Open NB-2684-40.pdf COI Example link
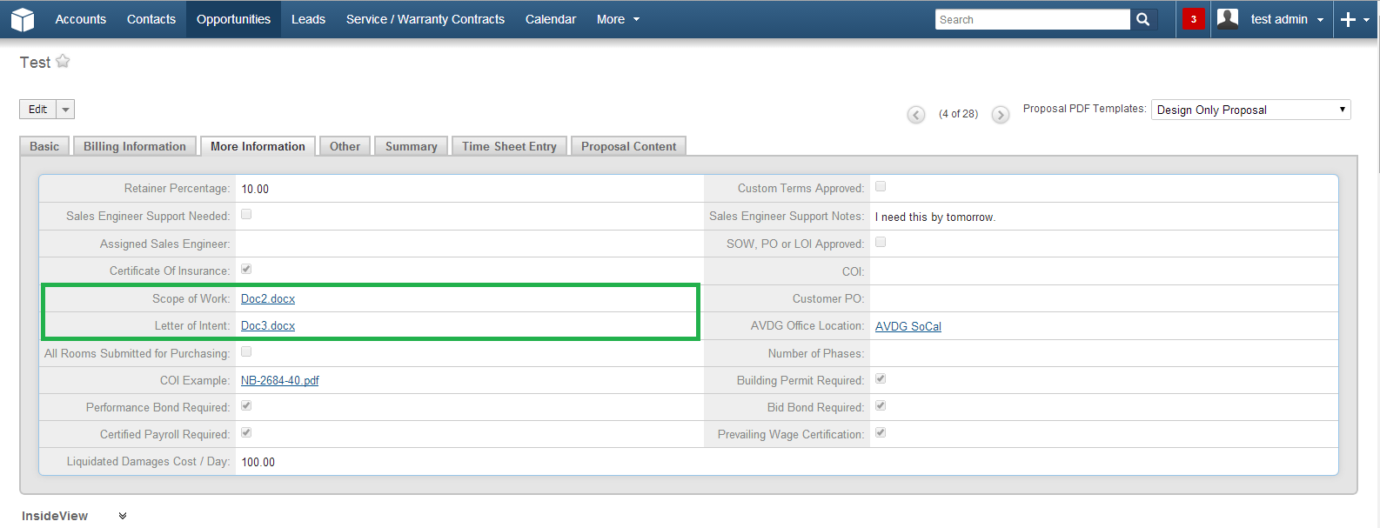The width and height of the screenshot is (1380, 528). pyautogui.click(x=280, y=380)
